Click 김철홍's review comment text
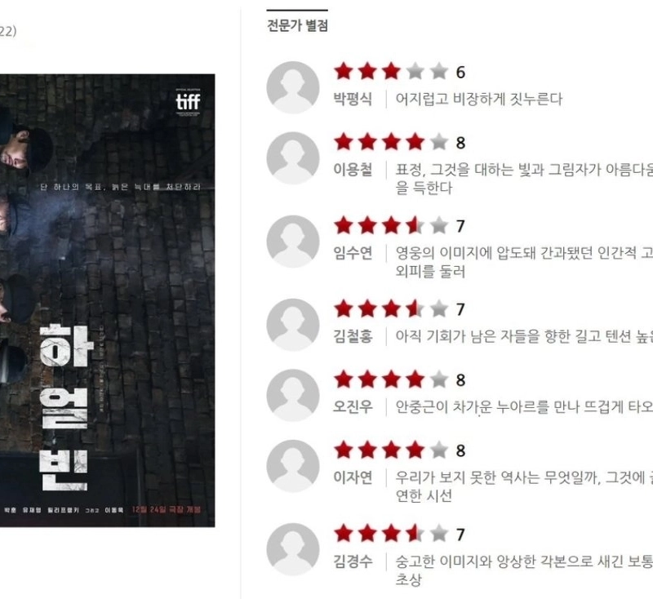 click(x=524, y=336)
